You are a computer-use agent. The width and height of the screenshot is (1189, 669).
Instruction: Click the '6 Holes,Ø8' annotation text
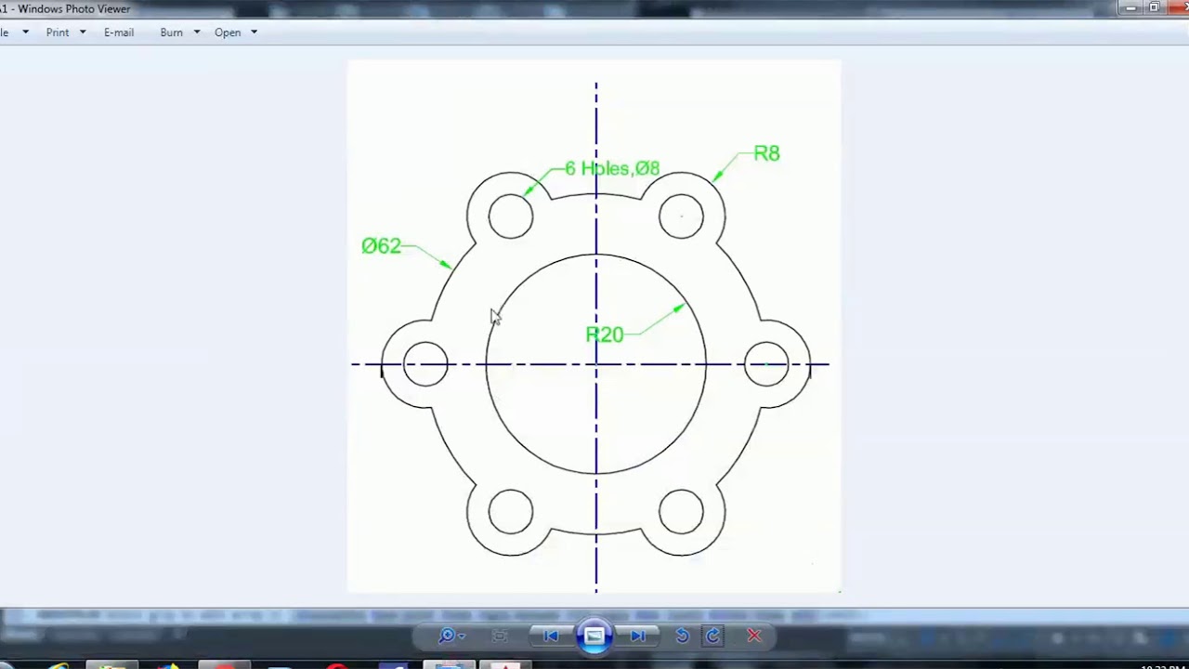coord(612,168)
